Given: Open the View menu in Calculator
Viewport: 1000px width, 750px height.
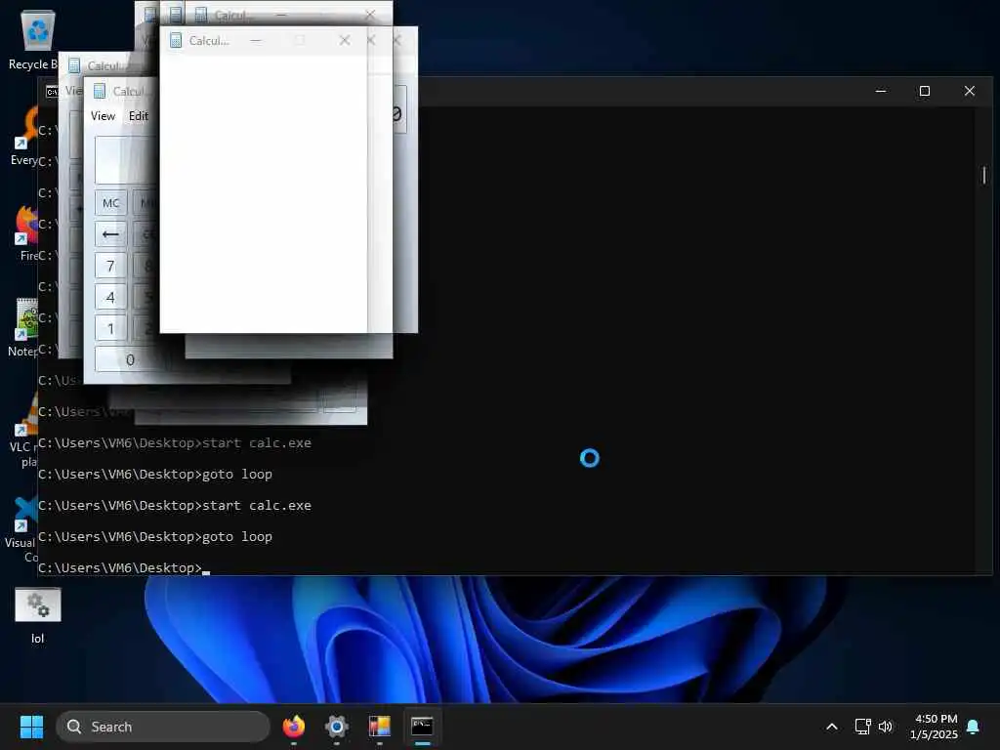Looking at the screenshot, I should tap(103, 116).
